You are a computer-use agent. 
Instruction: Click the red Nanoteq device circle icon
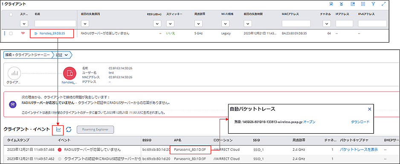coord(70,73)
